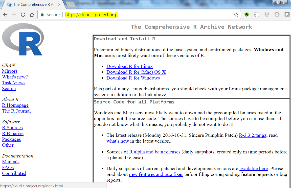Open the R Binaries link

13,133
